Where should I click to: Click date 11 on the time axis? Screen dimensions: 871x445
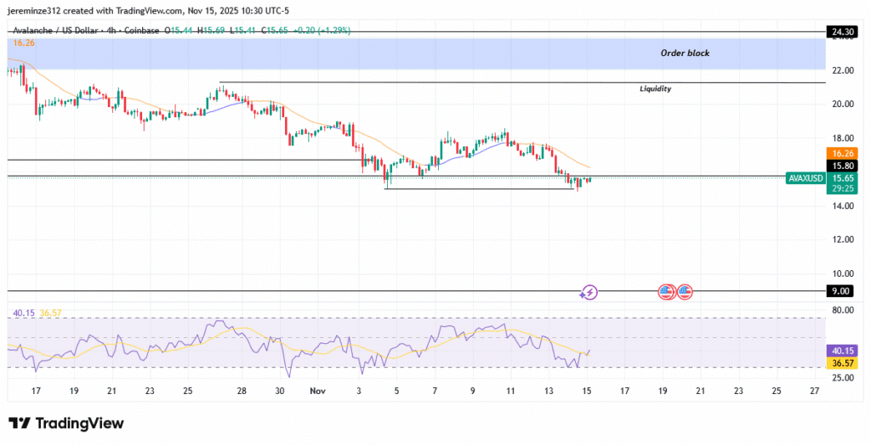[510, 391]
